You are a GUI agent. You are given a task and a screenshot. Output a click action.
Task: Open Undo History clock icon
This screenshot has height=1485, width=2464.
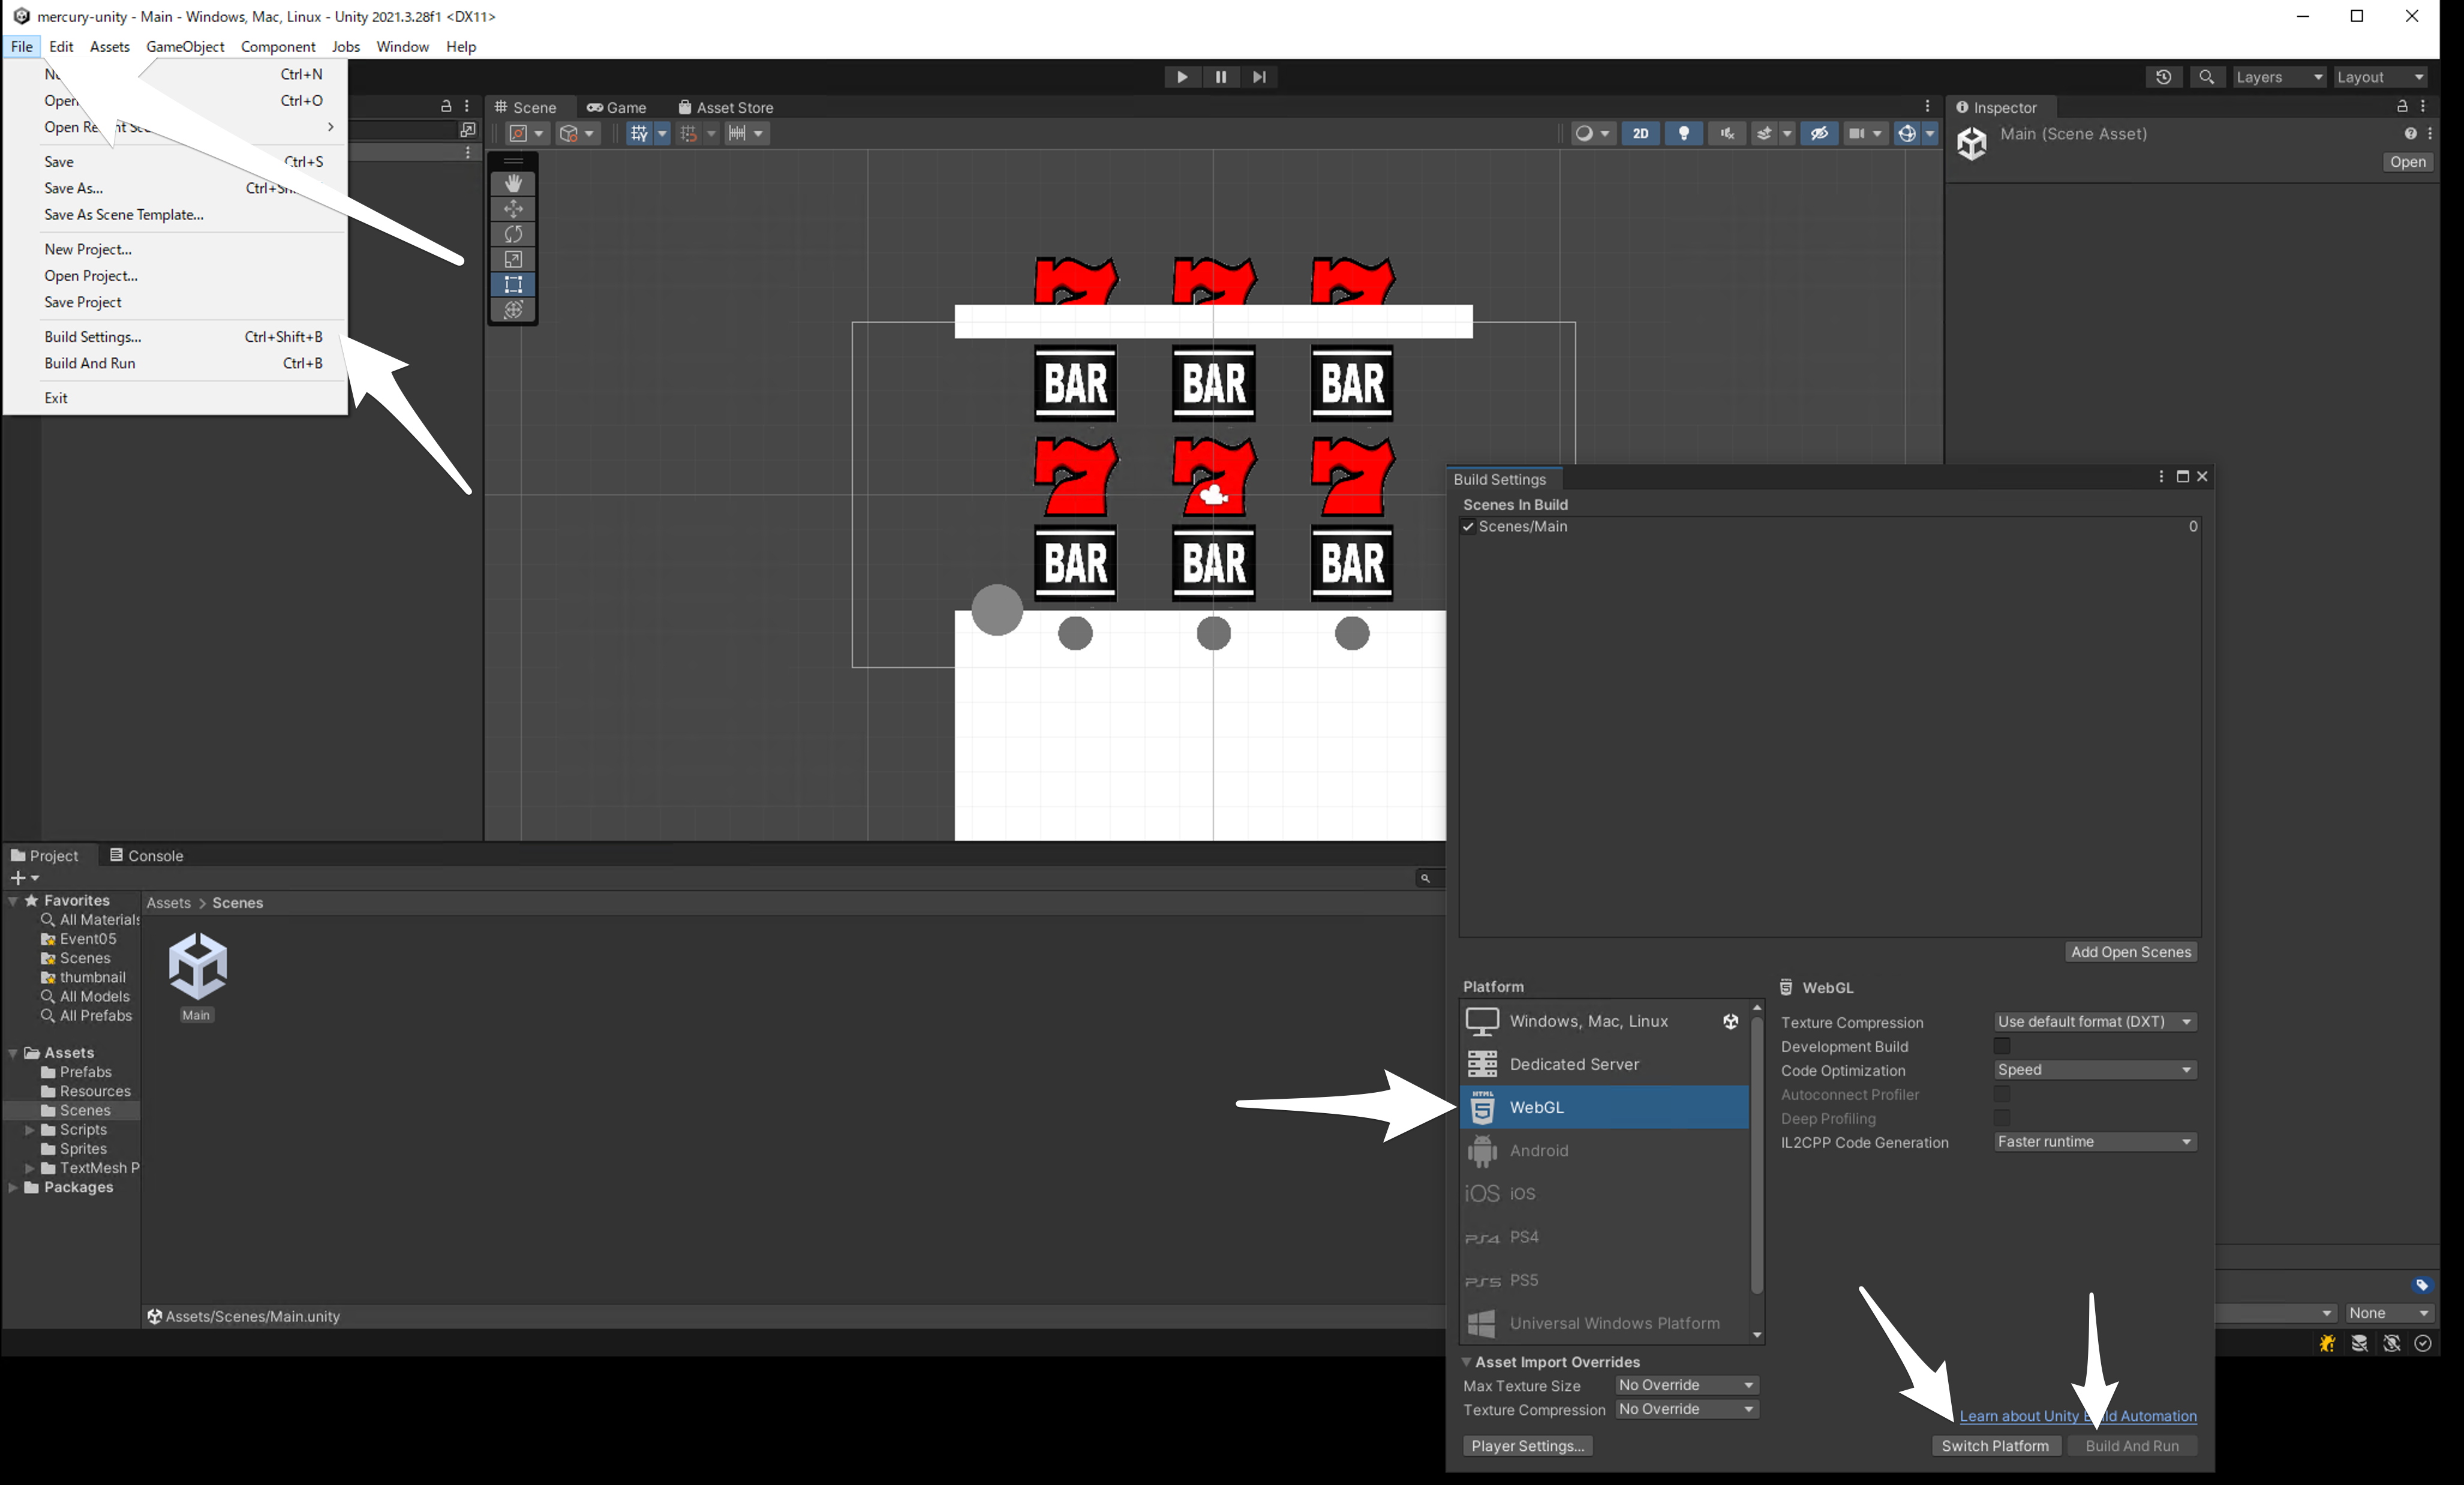pyautogui.click(x=2163, y=77)
